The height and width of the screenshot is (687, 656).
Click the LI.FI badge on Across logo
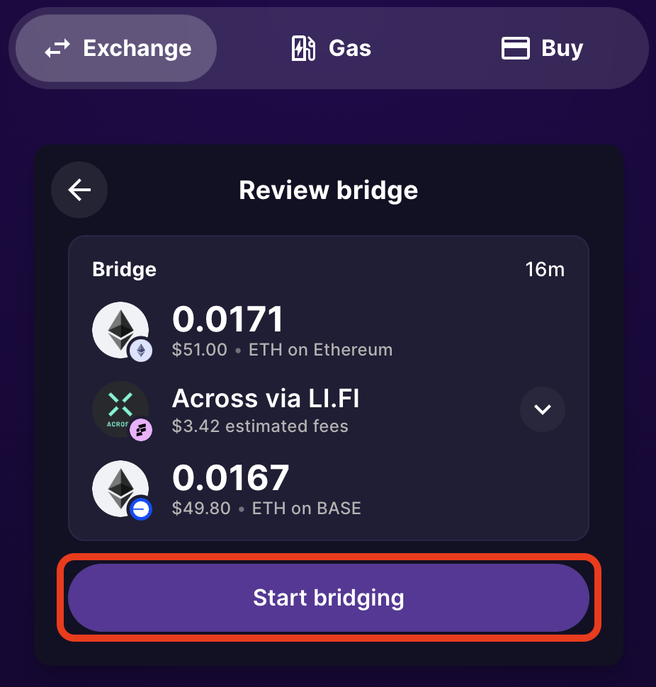point(140,429)
